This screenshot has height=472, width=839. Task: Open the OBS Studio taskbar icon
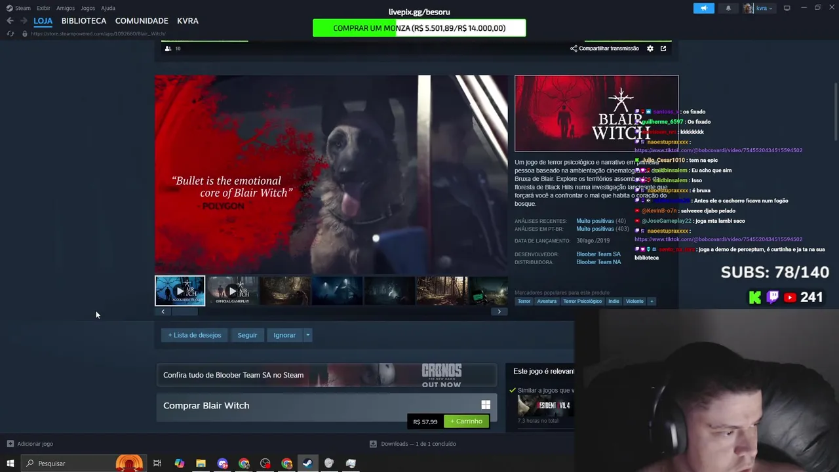tap(265, 463)
